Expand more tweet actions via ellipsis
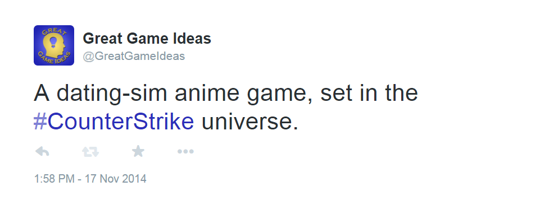Image resolution: width=540 pixels, height=214 pixels. [x=185, y=151]
